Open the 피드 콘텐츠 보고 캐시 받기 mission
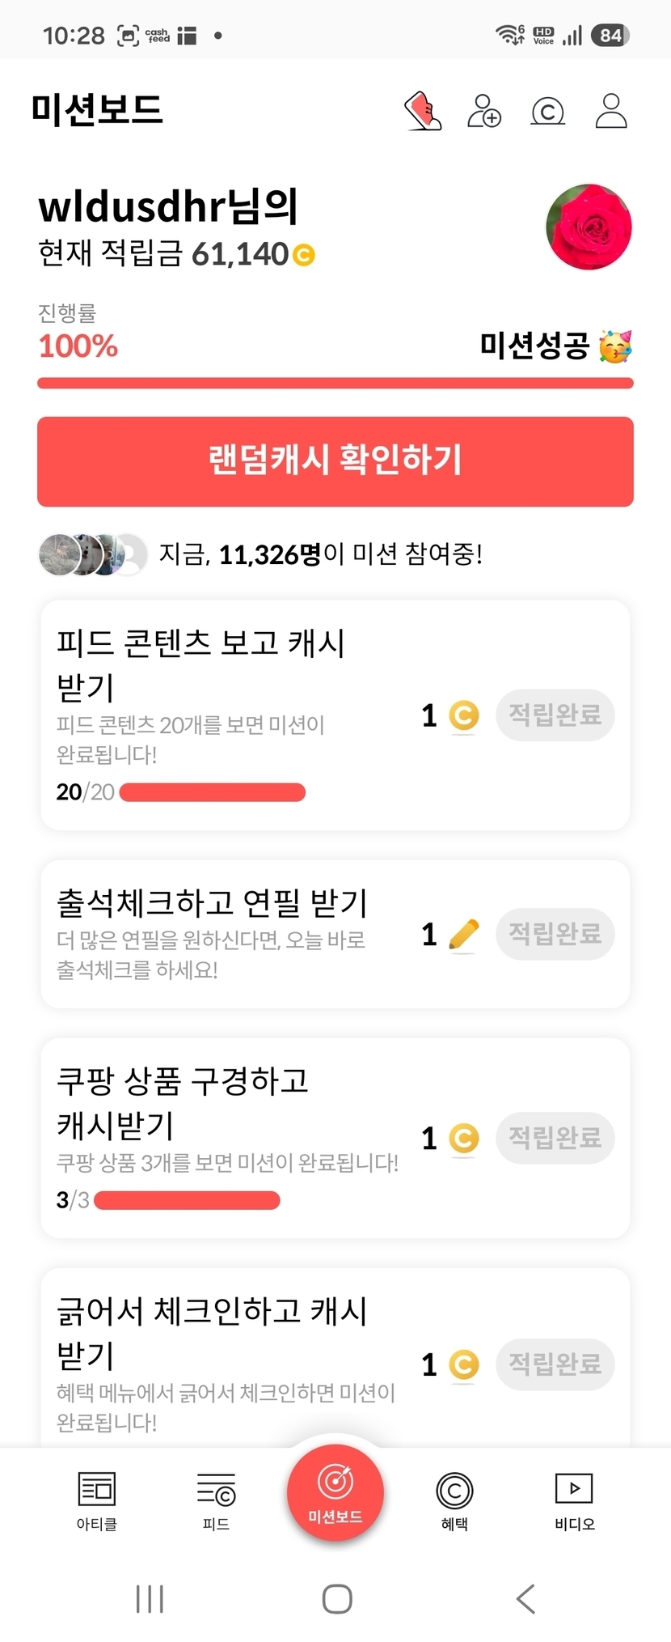The image size is (671, 1642). 335,715
